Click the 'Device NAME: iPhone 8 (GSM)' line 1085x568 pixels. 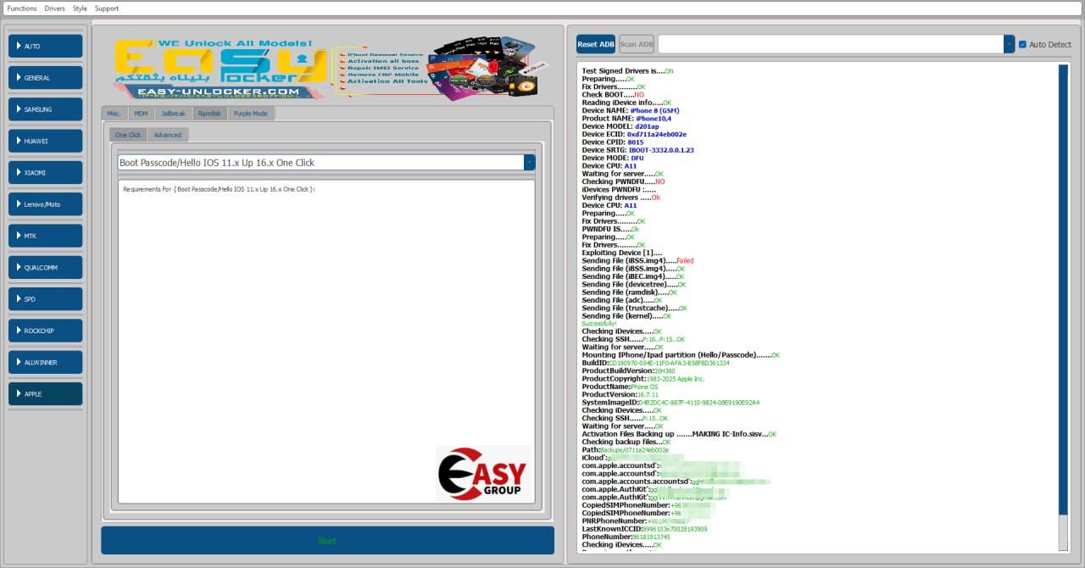point(631,110)
